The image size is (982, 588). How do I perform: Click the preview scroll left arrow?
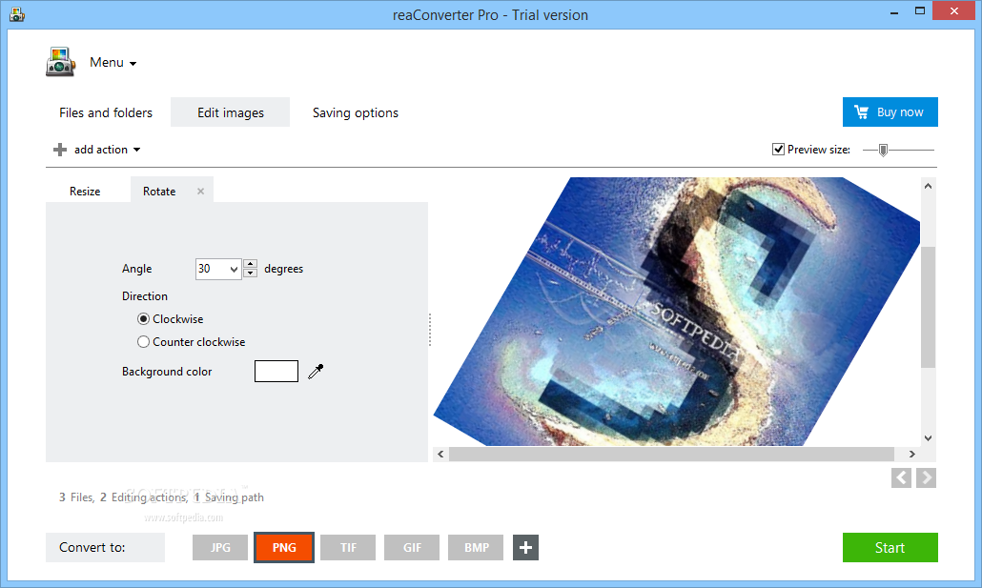click(440, 454)
